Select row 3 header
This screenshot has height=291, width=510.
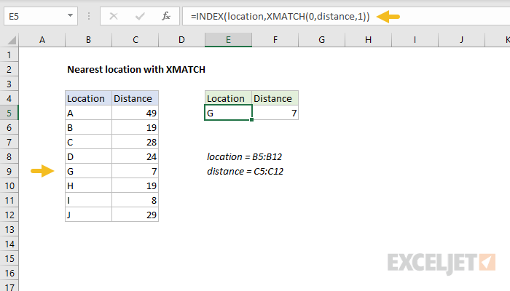pyautogui.click(x=9, y=84)
